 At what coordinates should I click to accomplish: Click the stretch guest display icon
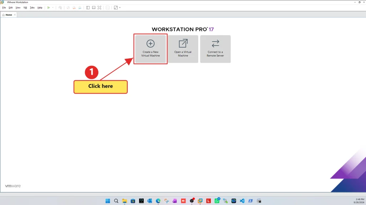pyautogui.click(x=116, y=8)
